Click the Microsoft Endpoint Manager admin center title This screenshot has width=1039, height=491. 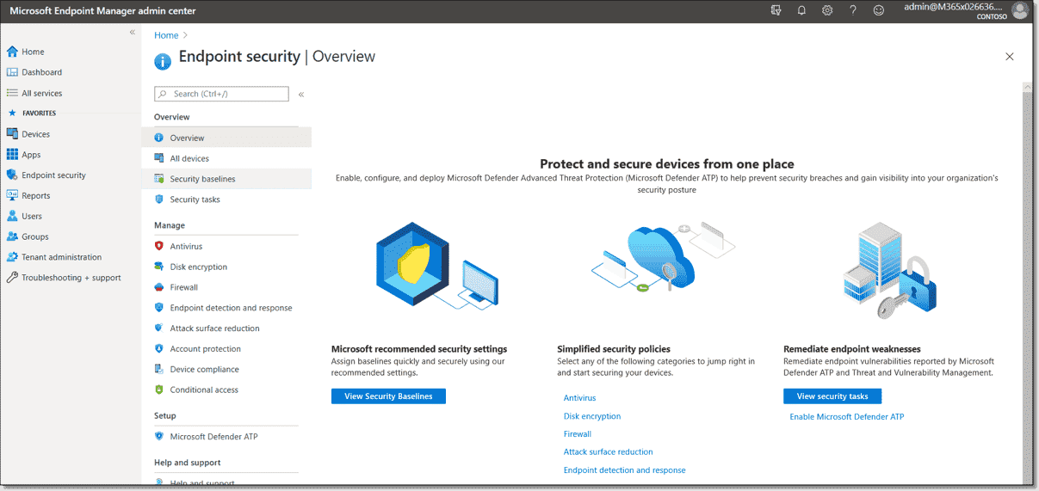(102, 11)
